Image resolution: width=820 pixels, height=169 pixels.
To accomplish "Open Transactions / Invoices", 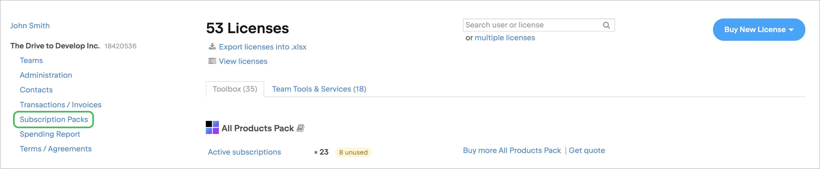I will pyautogui.click(x=61, y=104).
